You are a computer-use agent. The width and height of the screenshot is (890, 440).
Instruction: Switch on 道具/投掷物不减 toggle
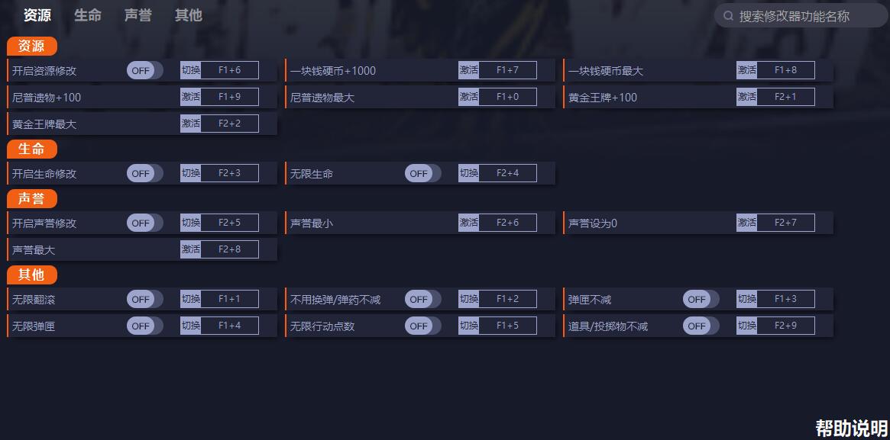point(701,326)
